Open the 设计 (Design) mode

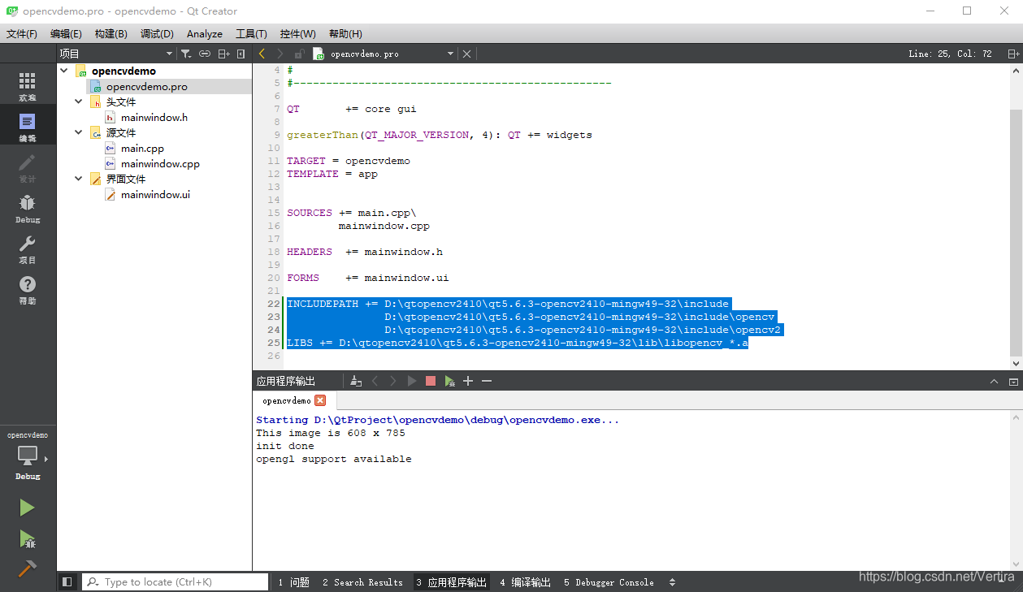coord(28,167)
